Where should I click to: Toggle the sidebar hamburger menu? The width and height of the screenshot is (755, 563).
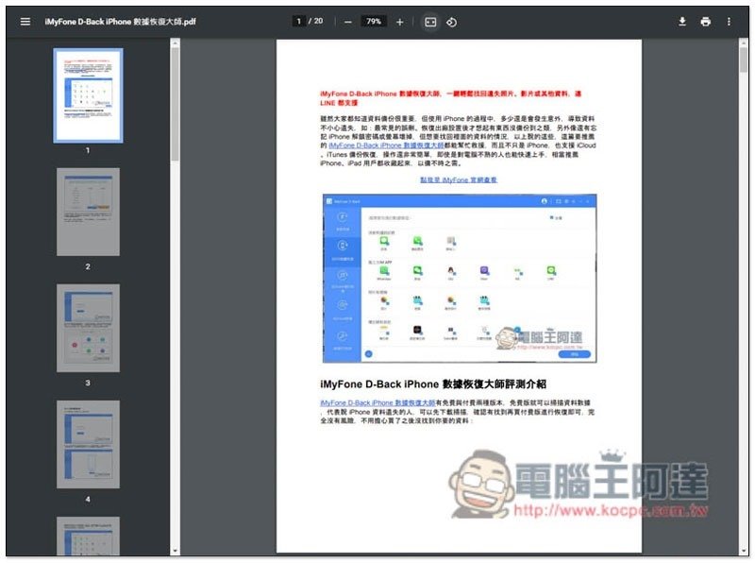[25, 22]
